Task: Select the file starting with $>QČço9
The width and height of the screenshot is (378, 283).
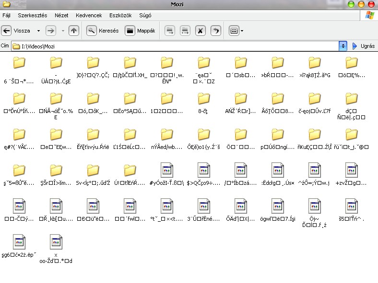Action: pos(203,174)
